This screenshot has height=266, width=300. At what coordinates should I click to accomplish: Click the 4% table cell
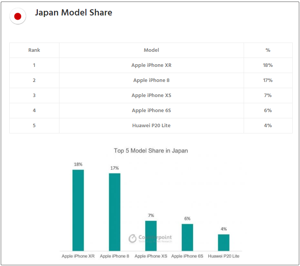click(268, 126)
